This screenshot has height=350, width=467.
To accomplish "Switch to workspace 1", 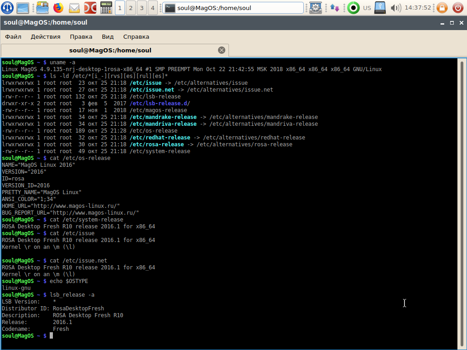I will tap(120, 8).
